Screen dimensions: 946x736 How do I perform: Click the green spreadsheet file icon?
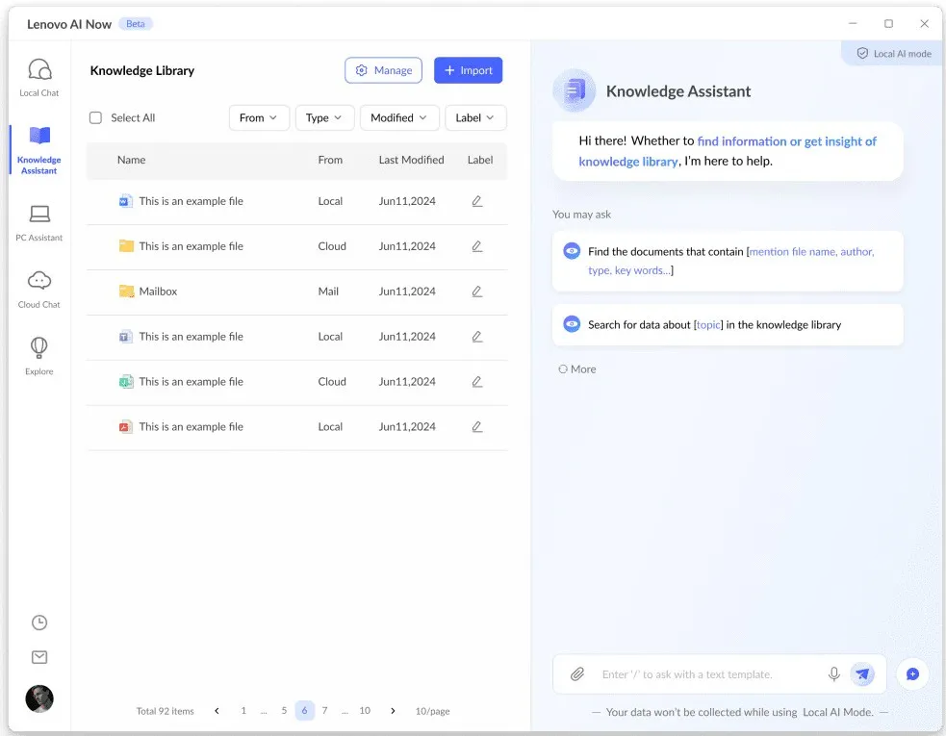(x=125, y=382)
